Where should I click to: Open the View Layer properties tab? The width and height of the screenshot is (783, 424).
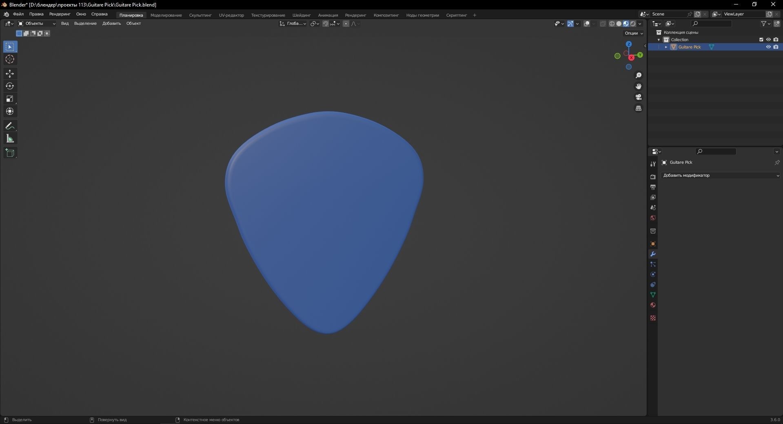[653, 197]
